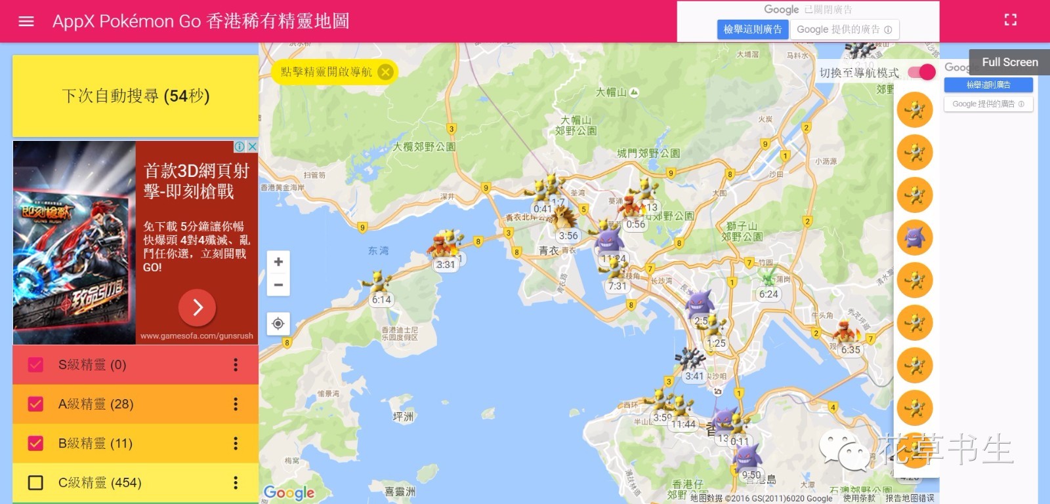The width and height of the screenshot is (1050, 504).
Task: Open the three-dot menu for C級精靈
Action: tap(236, 482)
